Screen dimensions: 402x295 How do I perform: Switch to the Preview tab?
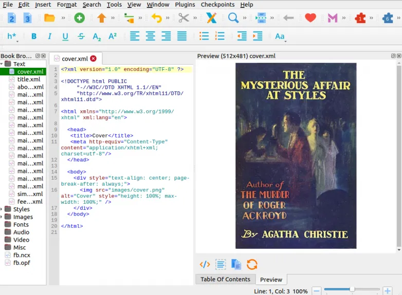[271, 280]
